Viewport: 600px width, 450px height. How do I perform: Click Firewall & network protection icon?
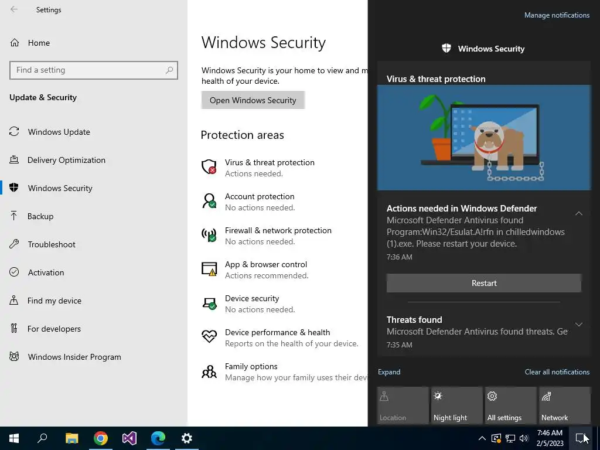tap(209, 234)
